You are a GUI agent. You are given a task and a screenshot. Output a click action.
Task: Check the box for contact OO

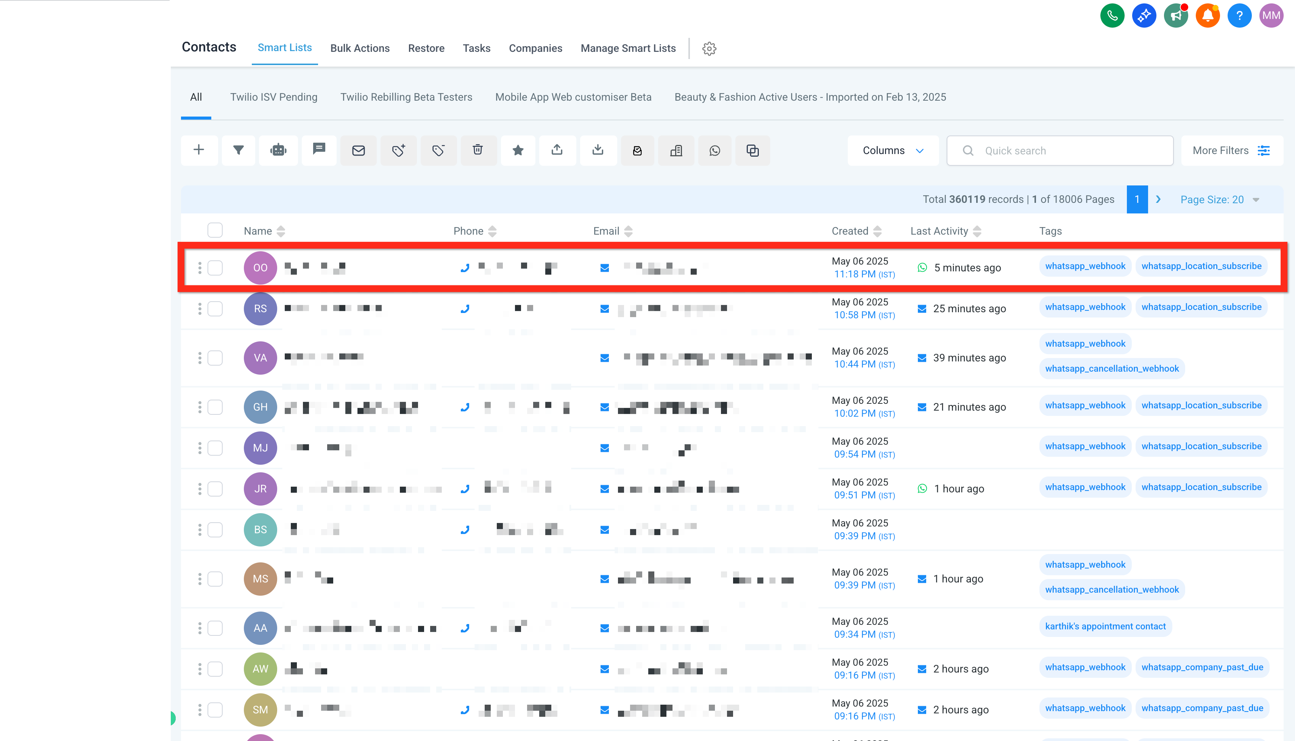click(215, 268)
